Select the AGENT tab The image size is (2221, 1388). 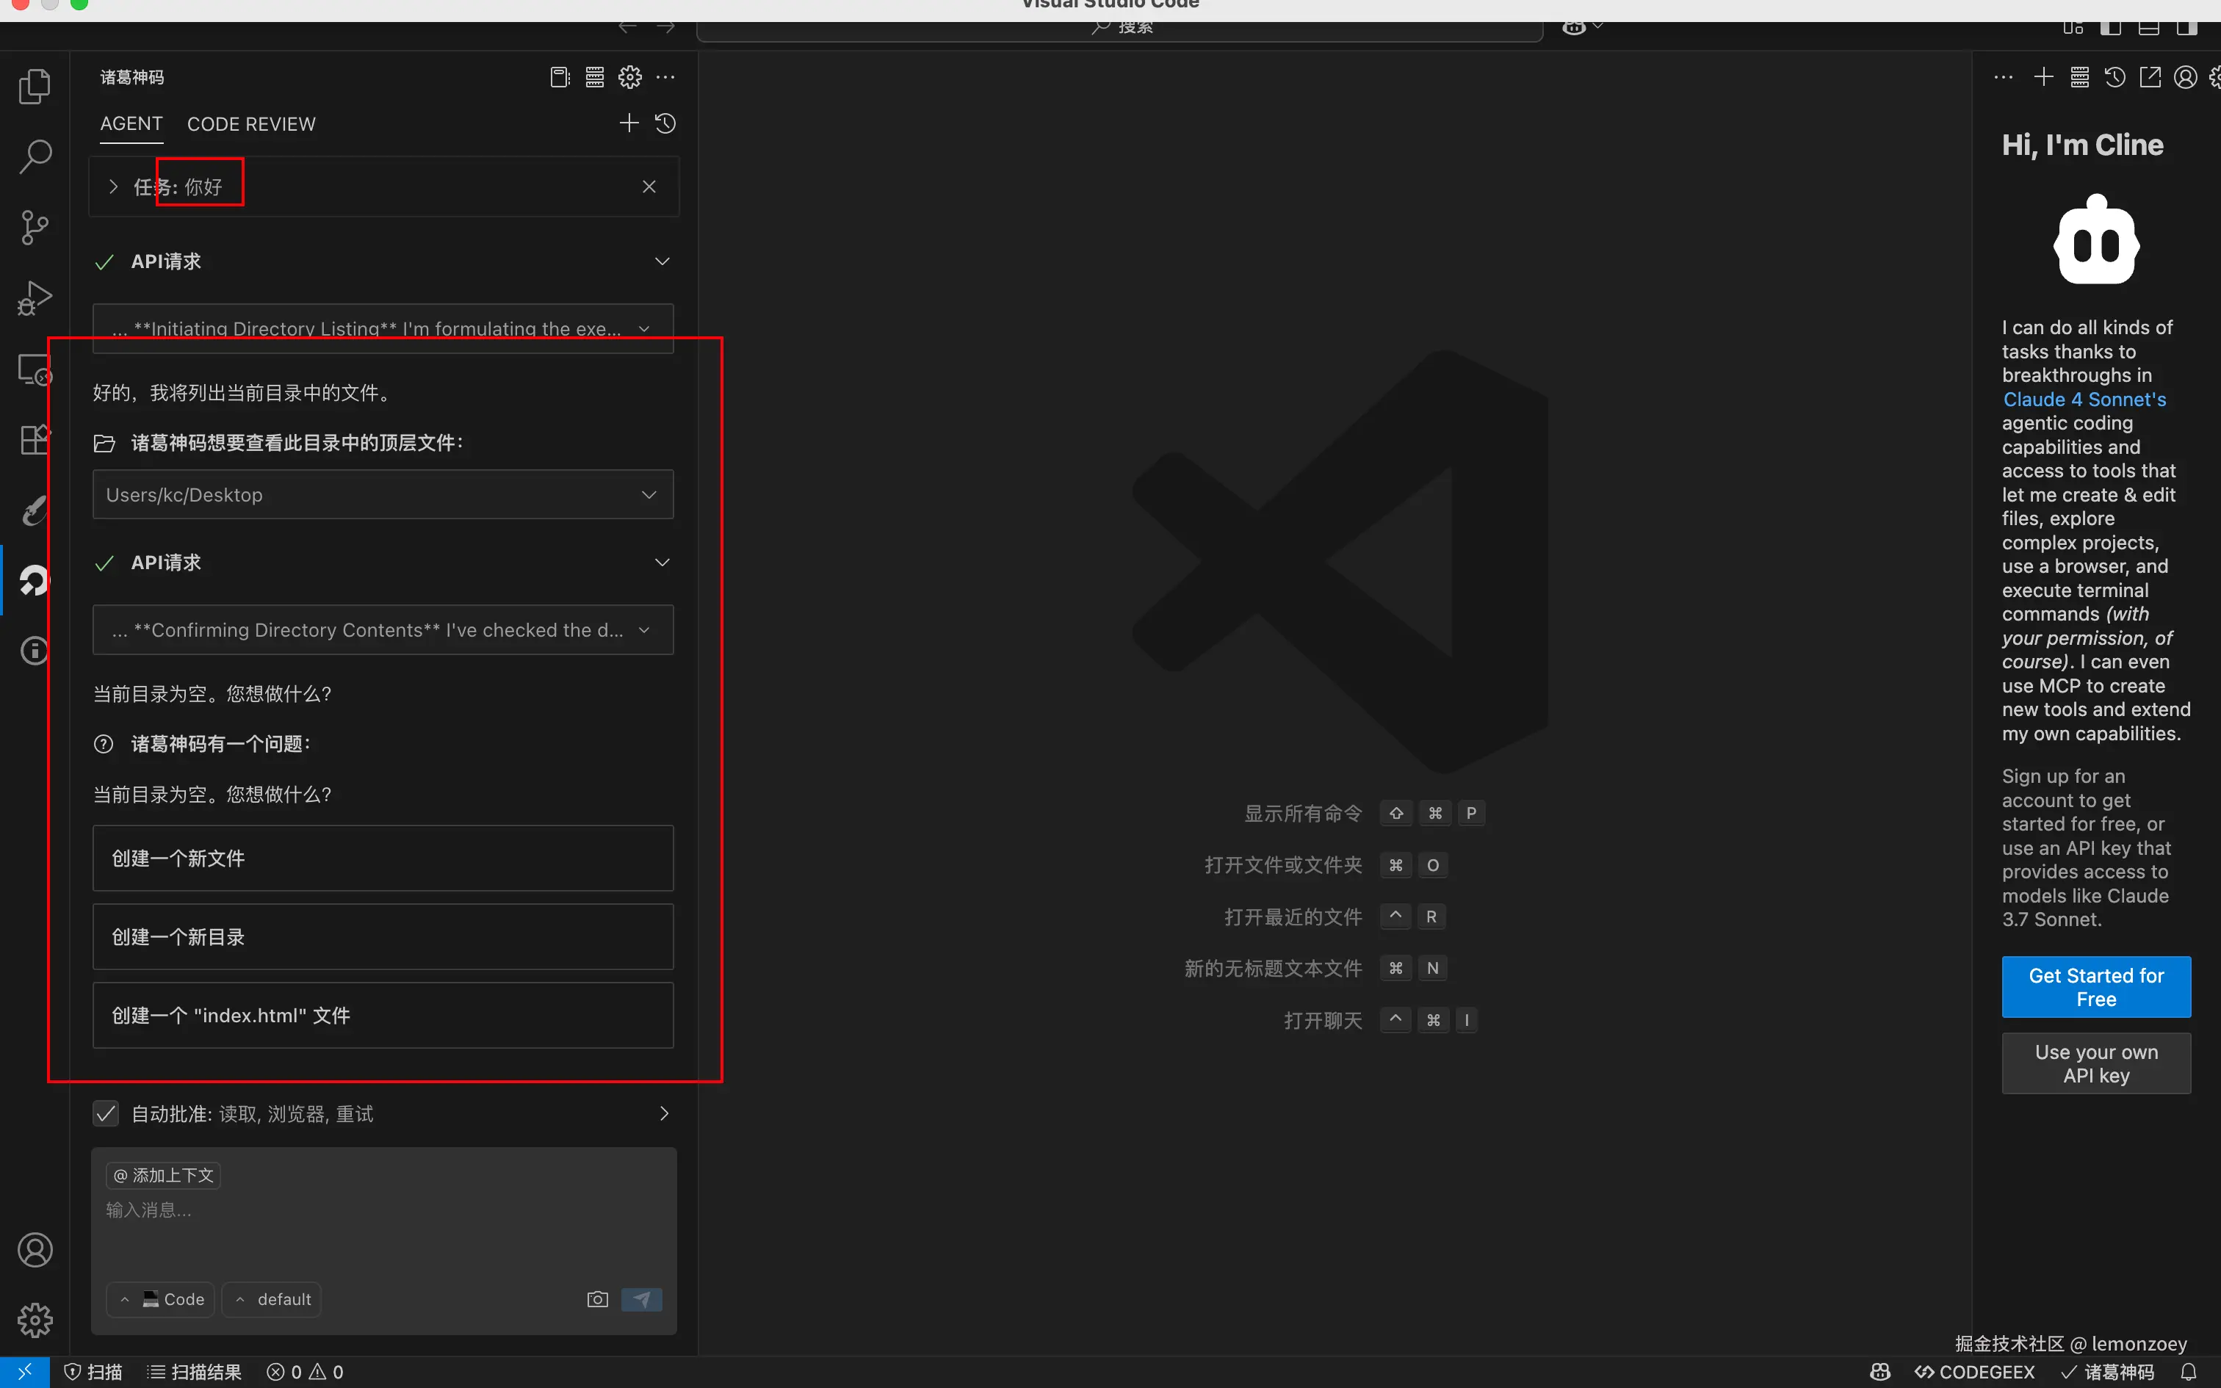click(131, 124)
